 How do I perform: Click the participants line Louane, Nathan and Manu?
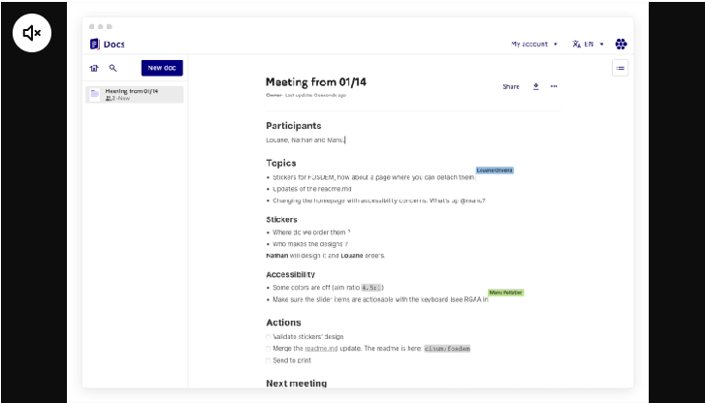click(x=305, y=140)
